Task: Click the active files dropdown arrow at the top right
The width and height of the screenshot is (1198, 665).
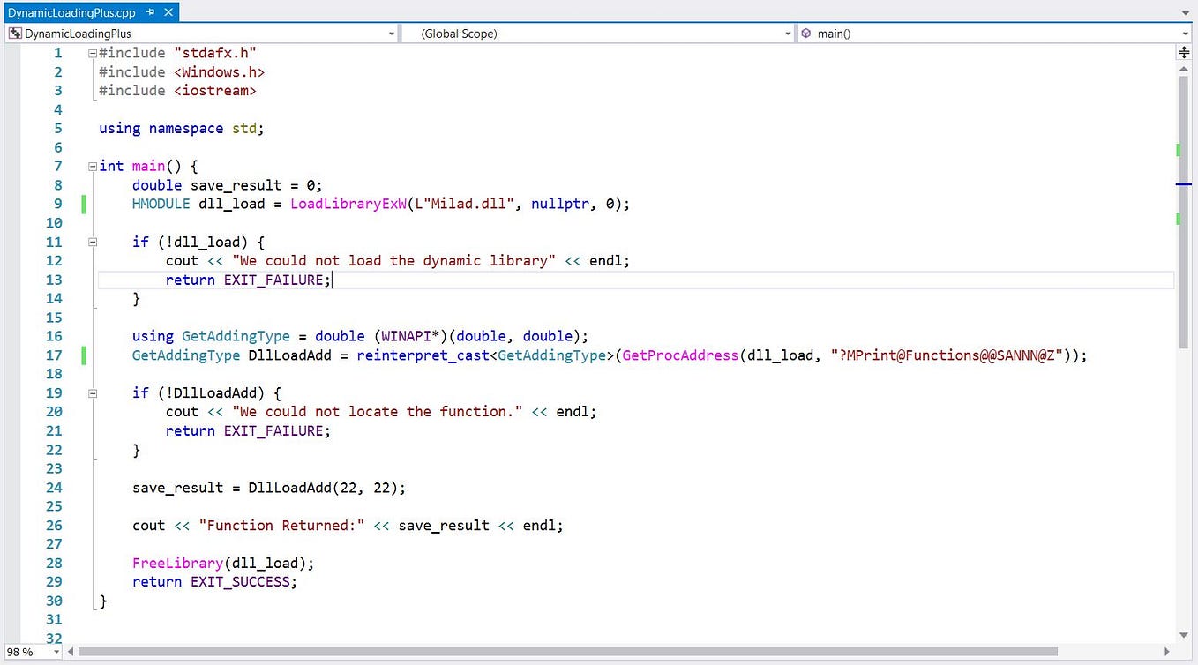Action: coord(1186,12)
